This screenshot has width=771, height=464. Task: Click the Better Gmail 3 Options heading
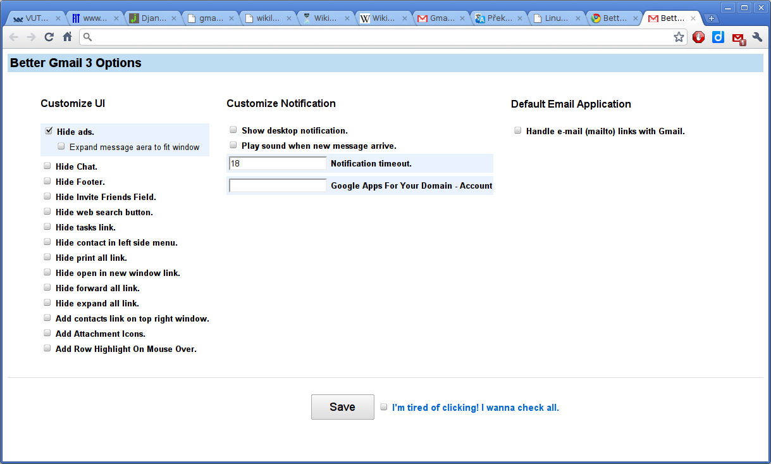coord(76,63)
